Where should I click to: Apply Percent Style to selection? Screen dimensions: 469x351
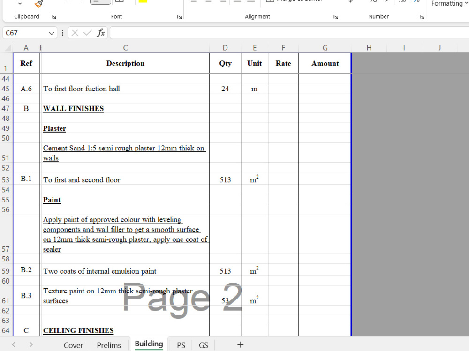372,2
